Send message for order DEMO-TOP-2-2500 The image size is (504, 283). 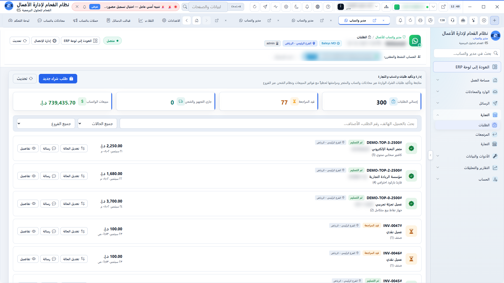point(50,176)
